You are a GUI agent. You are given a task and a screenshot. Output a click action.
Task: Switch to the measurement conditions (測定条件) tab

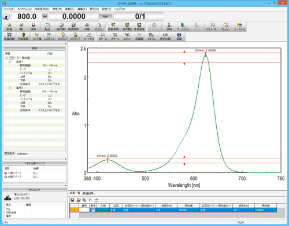point(9,153)
